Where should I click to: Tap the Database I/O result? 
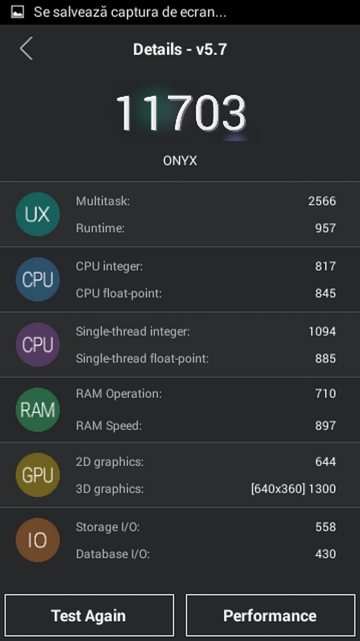206,554
